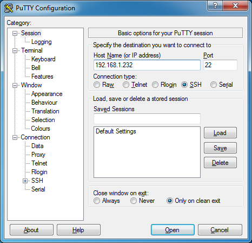Collapse the Connection category
The height and width of the screenshot is (243, 252).
pos(15,137)
